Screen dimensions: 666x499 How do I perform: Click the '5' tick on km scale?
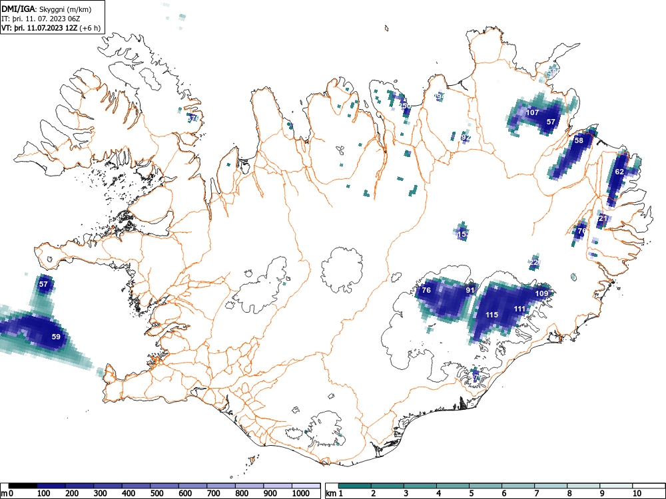471,493
